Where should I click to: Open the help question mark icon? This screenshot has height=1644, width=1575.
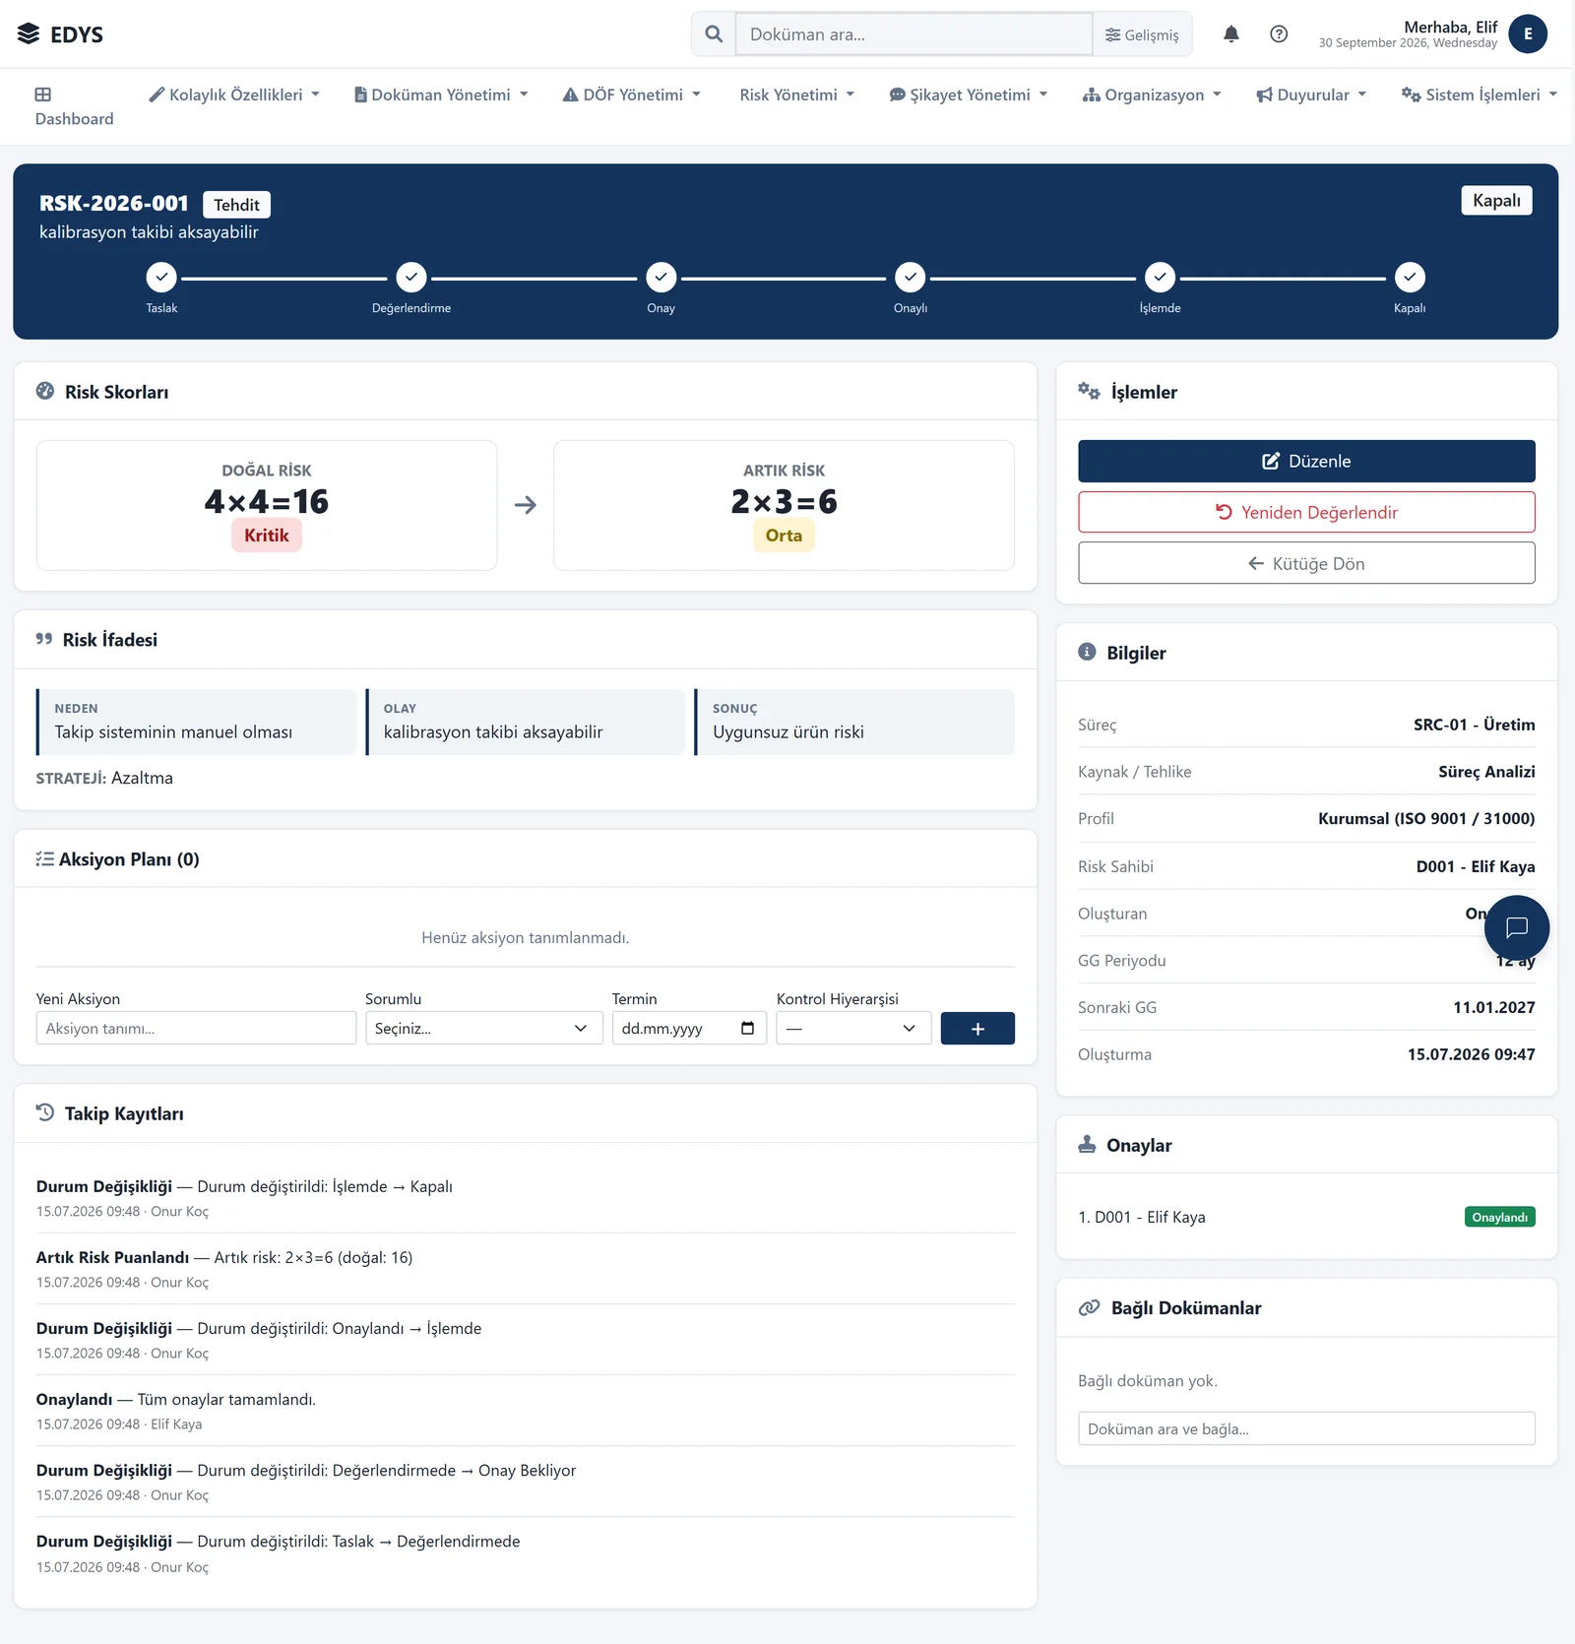click(x=1278, y=34)
